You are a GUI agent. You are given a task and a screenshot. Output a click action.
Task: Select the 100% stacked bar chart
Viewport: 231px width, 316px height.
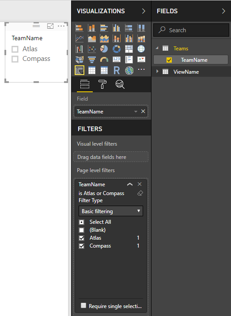click(x=129, y=28)
